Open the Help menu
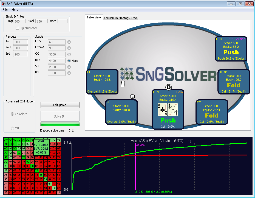255x198 pixels. pos(15,10)
